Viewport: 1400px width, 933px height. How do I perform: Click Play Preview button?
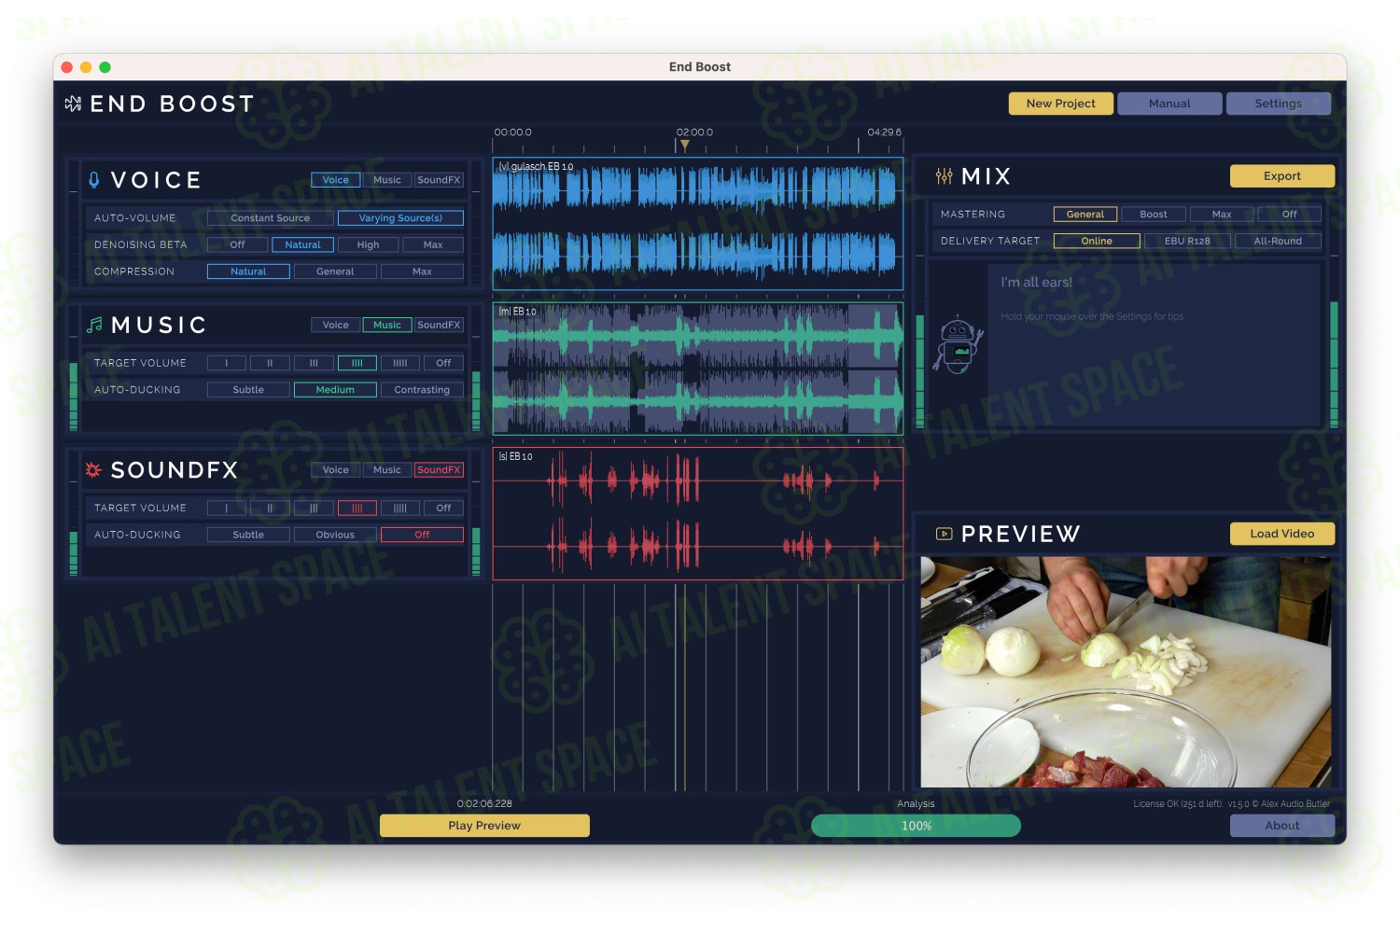(x=484, y=826)
